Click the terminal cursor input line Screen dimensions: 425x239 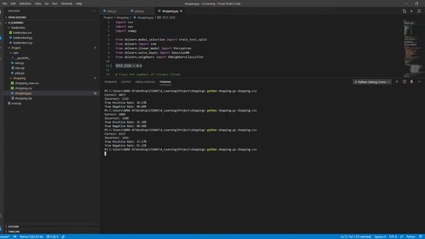pos(106,153)
